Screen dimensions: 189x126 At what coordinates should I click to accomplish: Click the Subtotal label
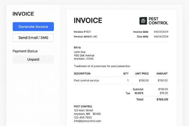coord(138,89)
